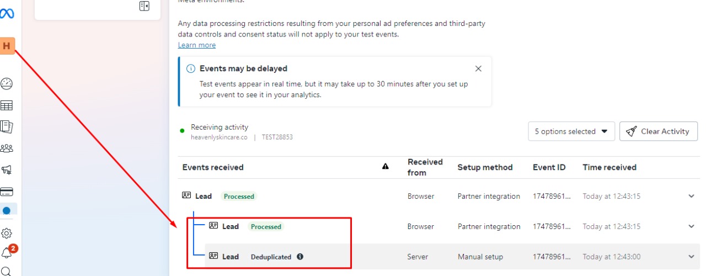Open the table grid icon in sidebar

click(x=7, y=105)
